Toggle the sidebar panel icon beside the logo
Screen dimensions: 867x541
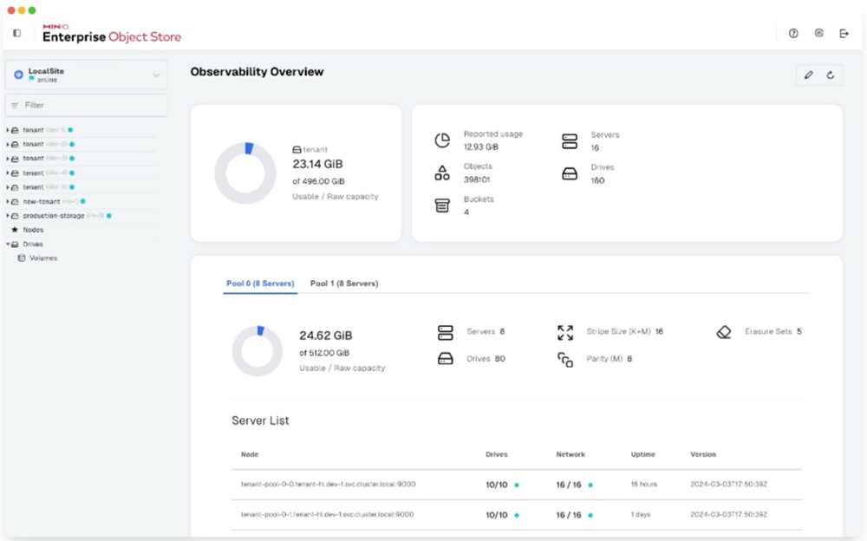coord(17,33)
